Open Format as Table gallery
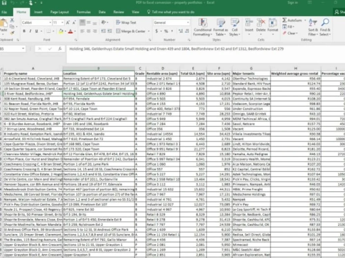Image resolution: width=345 pixels, height=258 pixels. point(220,28)
